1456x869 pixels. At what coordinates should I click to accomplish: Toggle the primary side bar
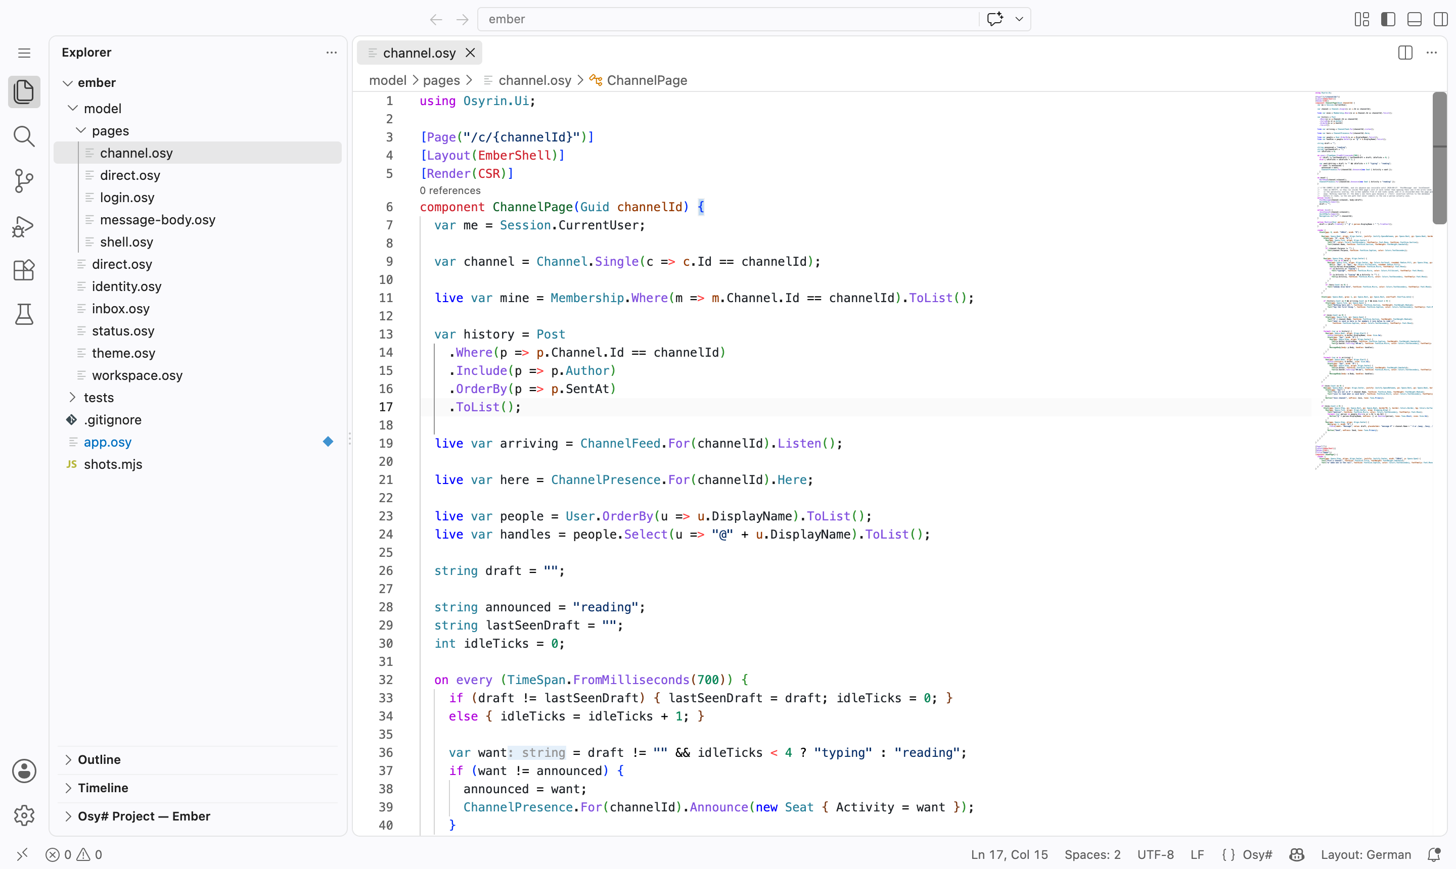point(1388,19)
